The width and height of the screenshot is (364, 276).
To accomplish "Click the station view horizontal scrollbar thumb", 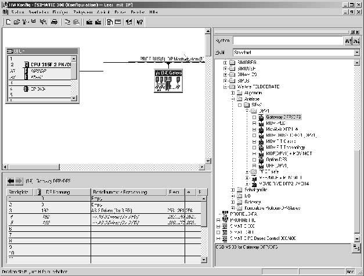I will [x=34, y=167].
